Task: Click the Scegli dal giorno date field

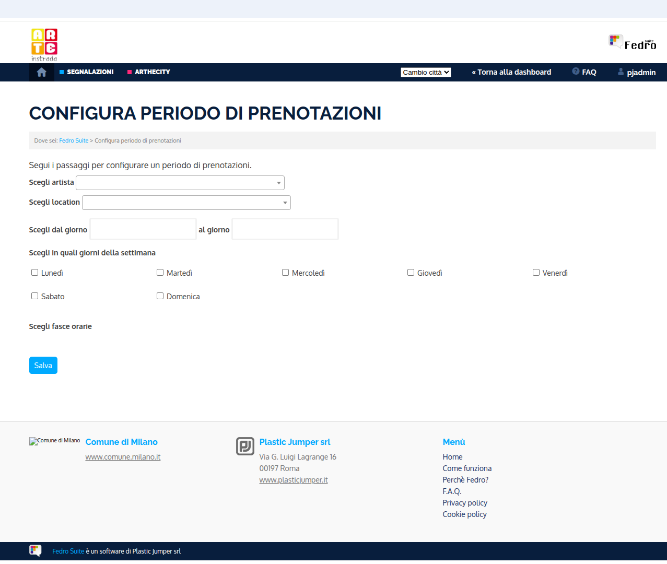Action: pyautogui.click(x=143, y=229)
